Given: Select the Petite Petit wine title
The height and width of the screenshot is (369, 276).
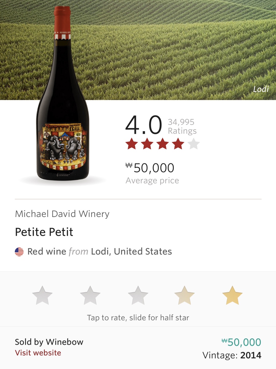Looking at the screenshot, I should [44, 232].
